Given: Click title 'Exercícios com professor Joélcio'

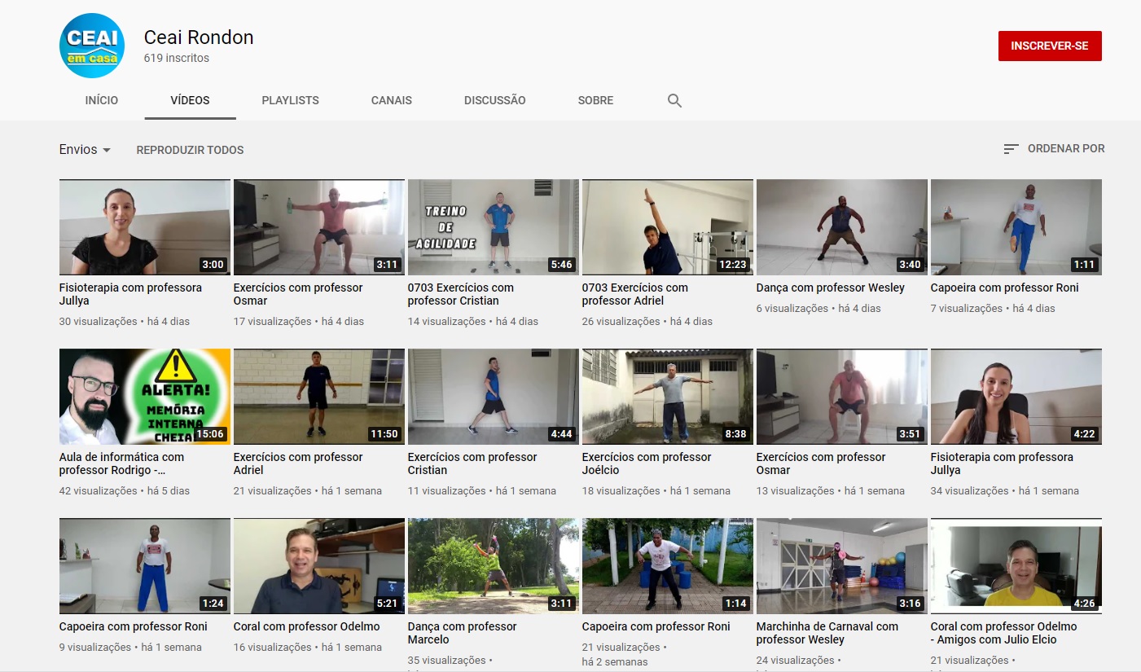Looking at the screenshot, I should coord(647,463).
